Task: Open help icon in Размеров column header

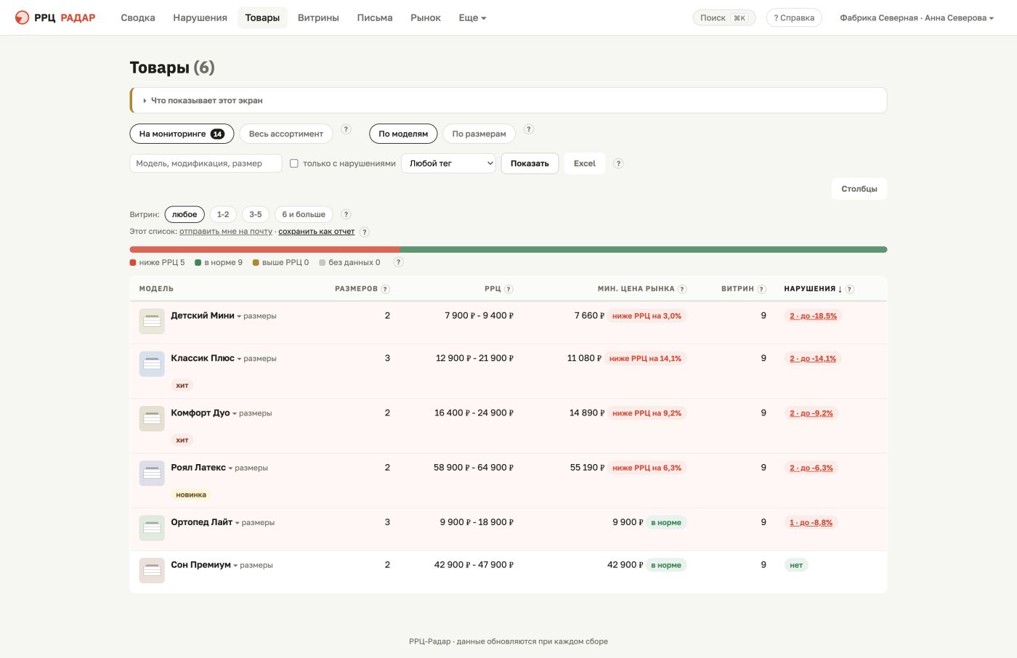Action: [386, 289]
